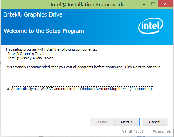Click the strongly recommended exit programs notice
The height and width of the screenshot is (137, 174).
64,67
